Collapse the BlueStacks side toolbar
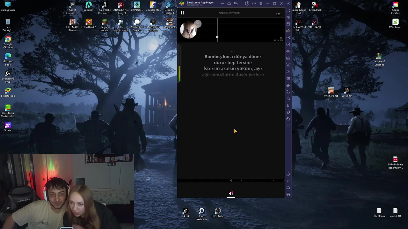The width and height of the screenshot is (408, 229). 288,3
